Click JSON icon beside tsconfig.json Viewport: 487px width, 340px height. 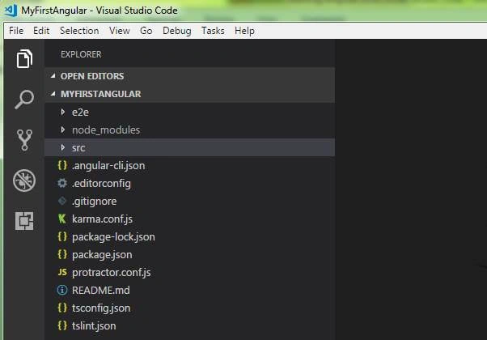62,308
